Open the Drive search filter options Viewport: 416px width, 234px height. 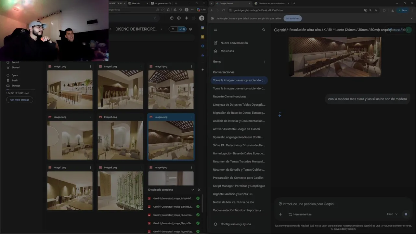[155, 18]
